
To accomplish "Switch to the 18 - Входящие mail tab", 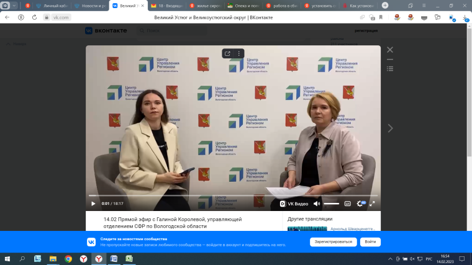I will pos(167,6).
